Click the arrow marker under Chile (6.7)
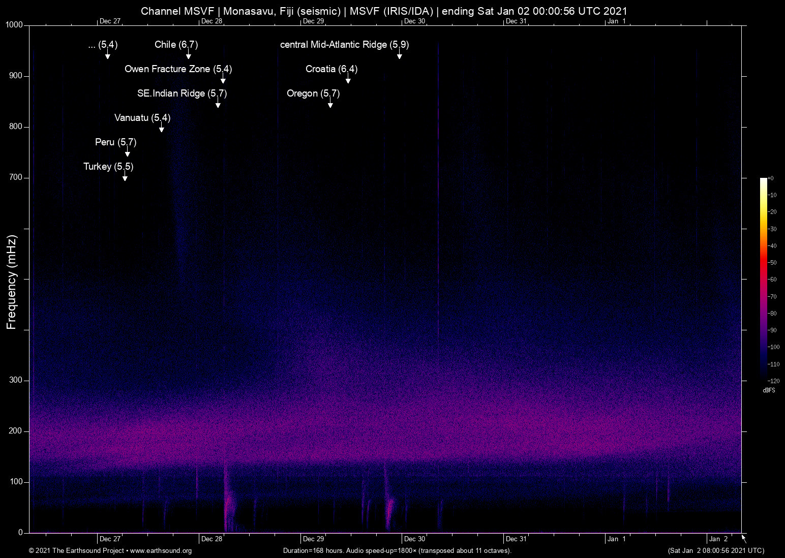 pyautogui.click(x=189, y=55)
